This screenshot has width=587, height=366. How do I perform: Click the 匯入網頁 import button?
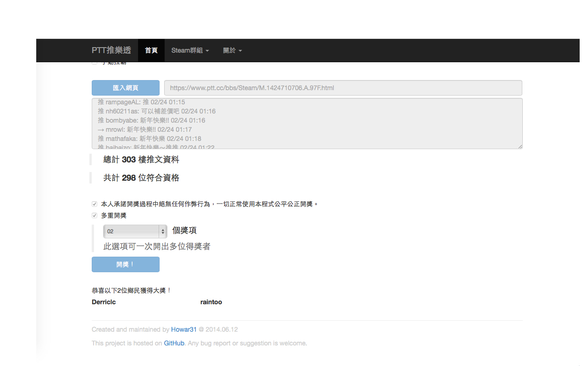126,88
